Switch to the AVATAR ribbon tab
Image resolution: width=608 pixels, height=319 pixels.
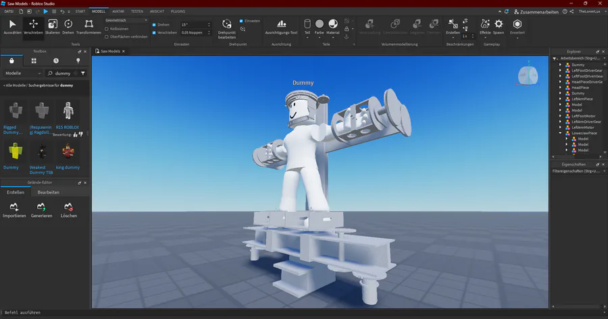pos(118,11)
